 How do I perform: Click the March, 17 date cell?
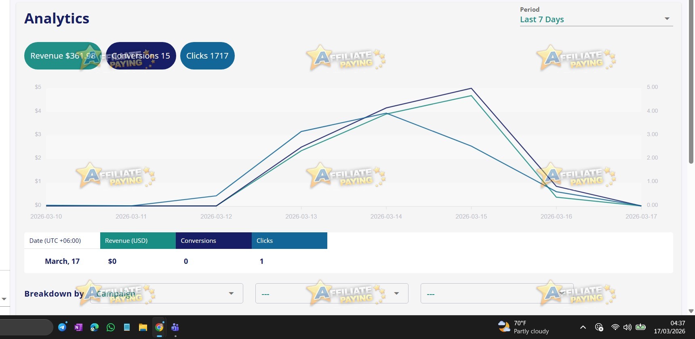click(x=62, y=261)
